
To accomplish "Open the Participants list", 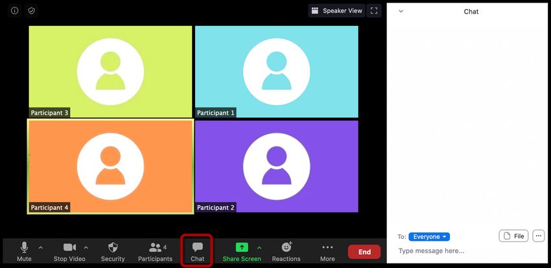I will click(x=155, y=252).
